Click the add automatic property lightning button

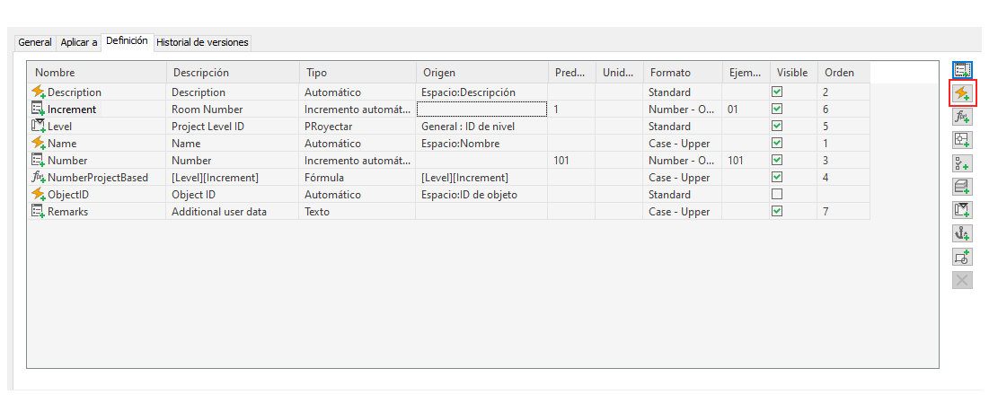[962, 92]
